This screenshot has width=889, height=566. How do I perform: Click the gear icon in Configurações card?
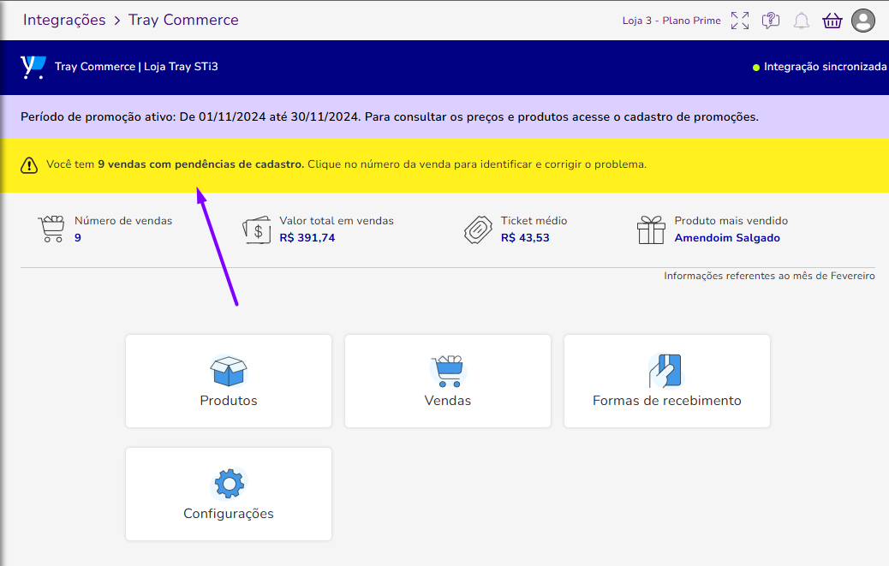pyautogui.click(x=229, y=484)
